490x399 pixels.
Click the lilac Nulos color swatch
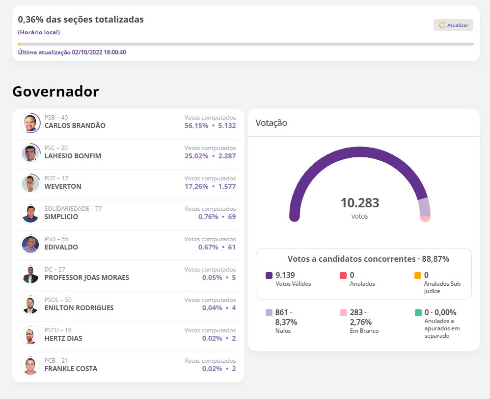tap(269, 313)
